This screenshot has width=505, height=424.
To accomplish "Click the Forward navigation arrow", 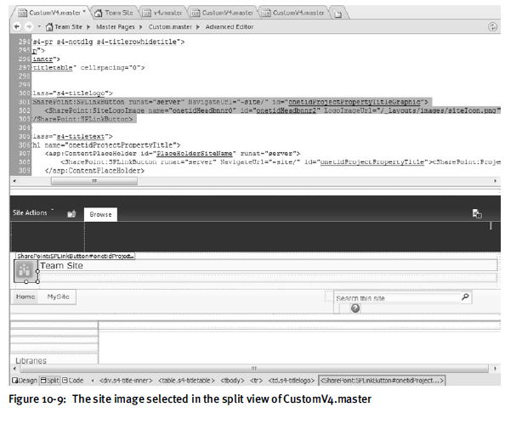I will (x=29, y=26).
